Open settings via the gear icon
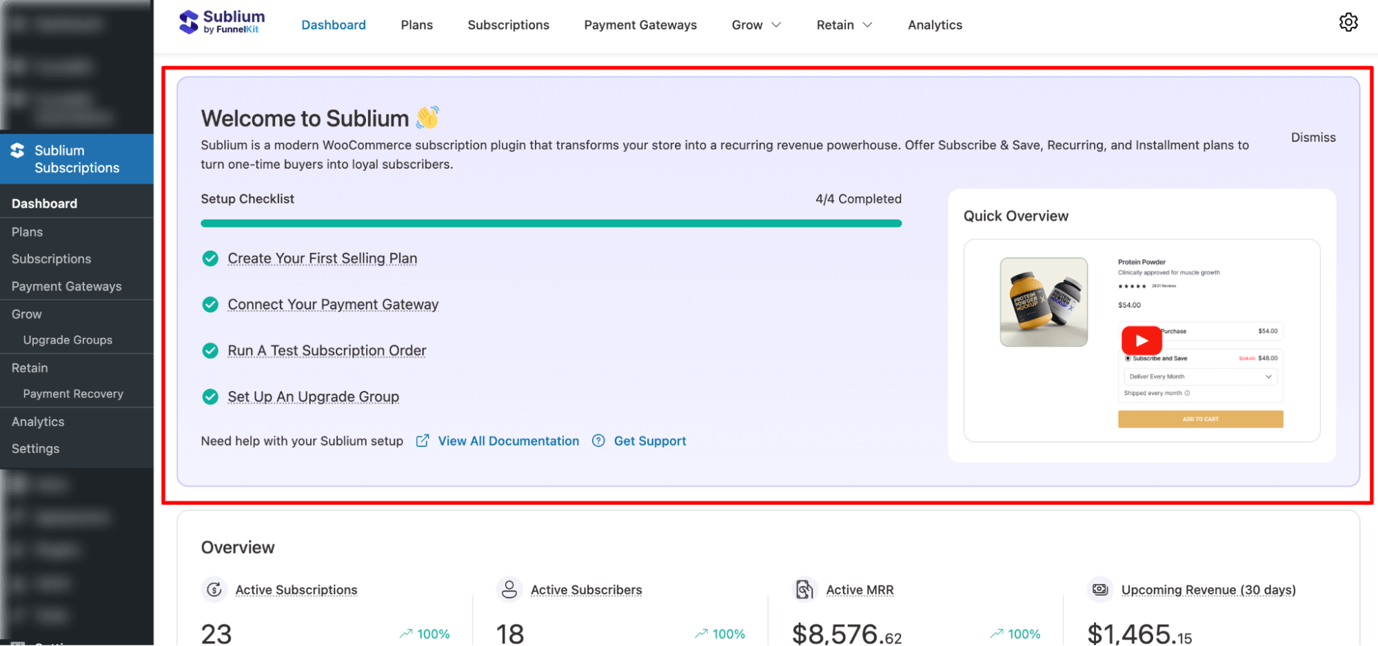Viewport: 1378px width, 646px height. (1348, 23)
